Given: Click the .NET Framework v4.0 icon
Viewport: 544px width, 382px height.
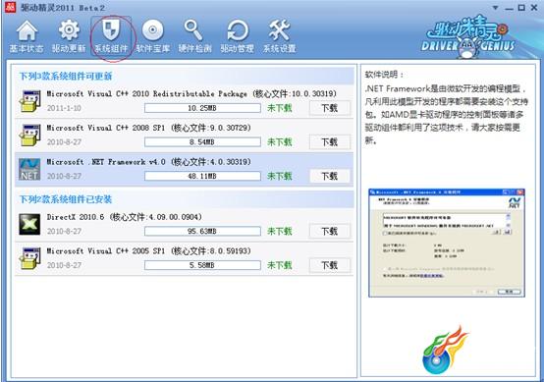Looking at the screenshot, I should [x=29, y=169].
